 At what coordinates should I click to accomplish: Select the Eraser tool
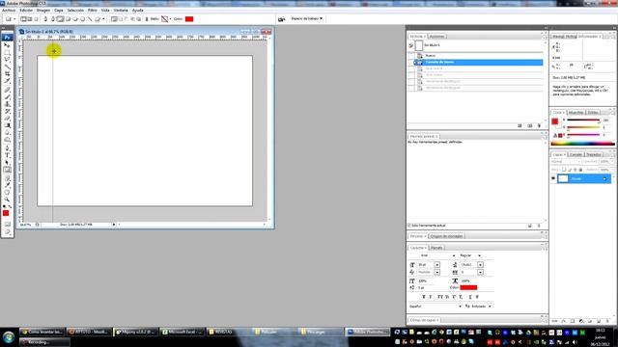pyautogui.click(x=7, y=118)
